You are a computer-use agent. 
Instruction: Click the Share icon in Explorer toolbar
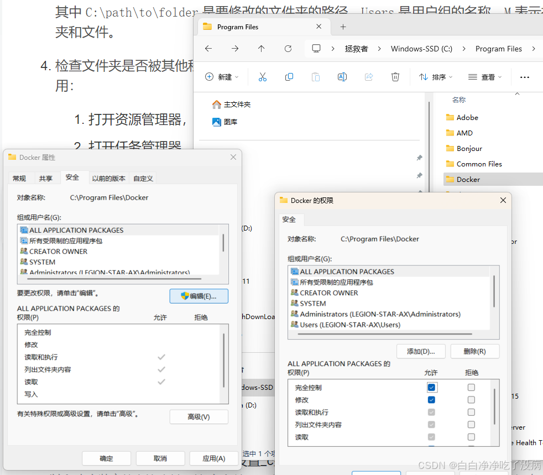point(369,77)
